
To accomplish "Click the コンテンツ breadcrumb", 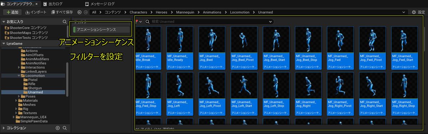I will click(x=113, y=12).
